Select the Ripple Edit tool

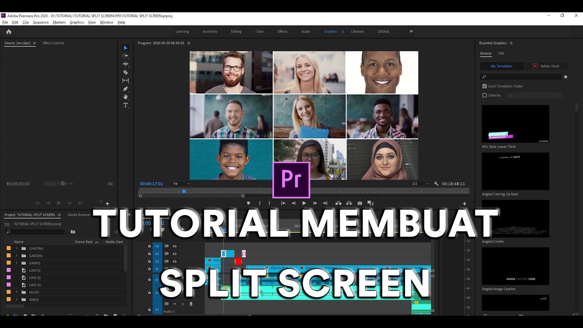tap(126, 64)
